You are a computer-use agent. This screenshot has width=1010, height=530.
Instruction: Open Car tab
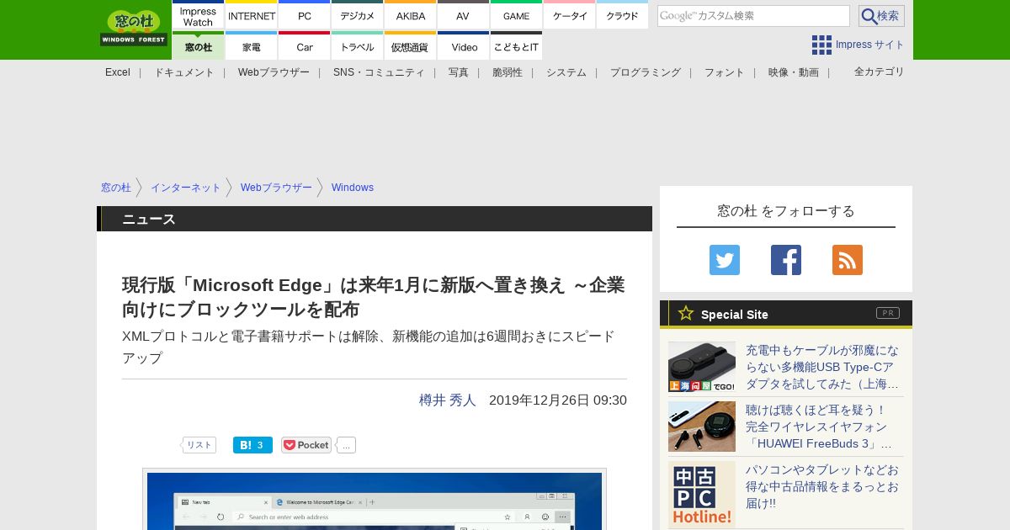(x=305, y=46)
